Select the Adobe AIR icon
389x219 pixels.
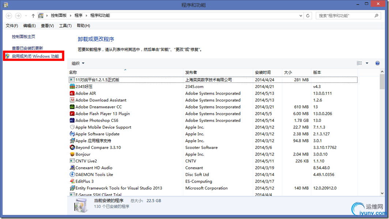point(72,93)
